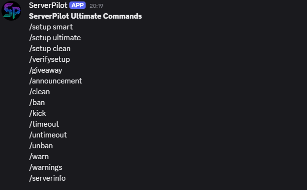Click the /warnings command text

[46, 167]
